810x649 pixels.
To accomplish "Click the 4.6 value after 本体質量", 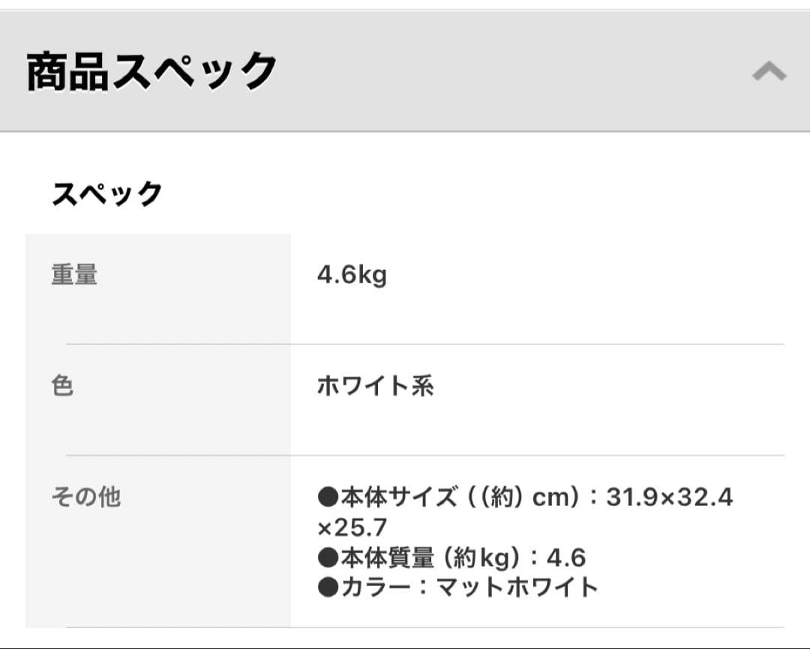I will click(x=566, y=558).
